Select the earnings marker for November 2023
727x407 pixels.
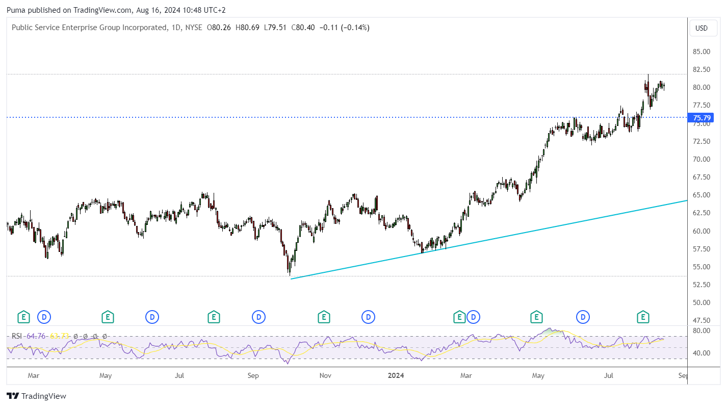point(323,317)
